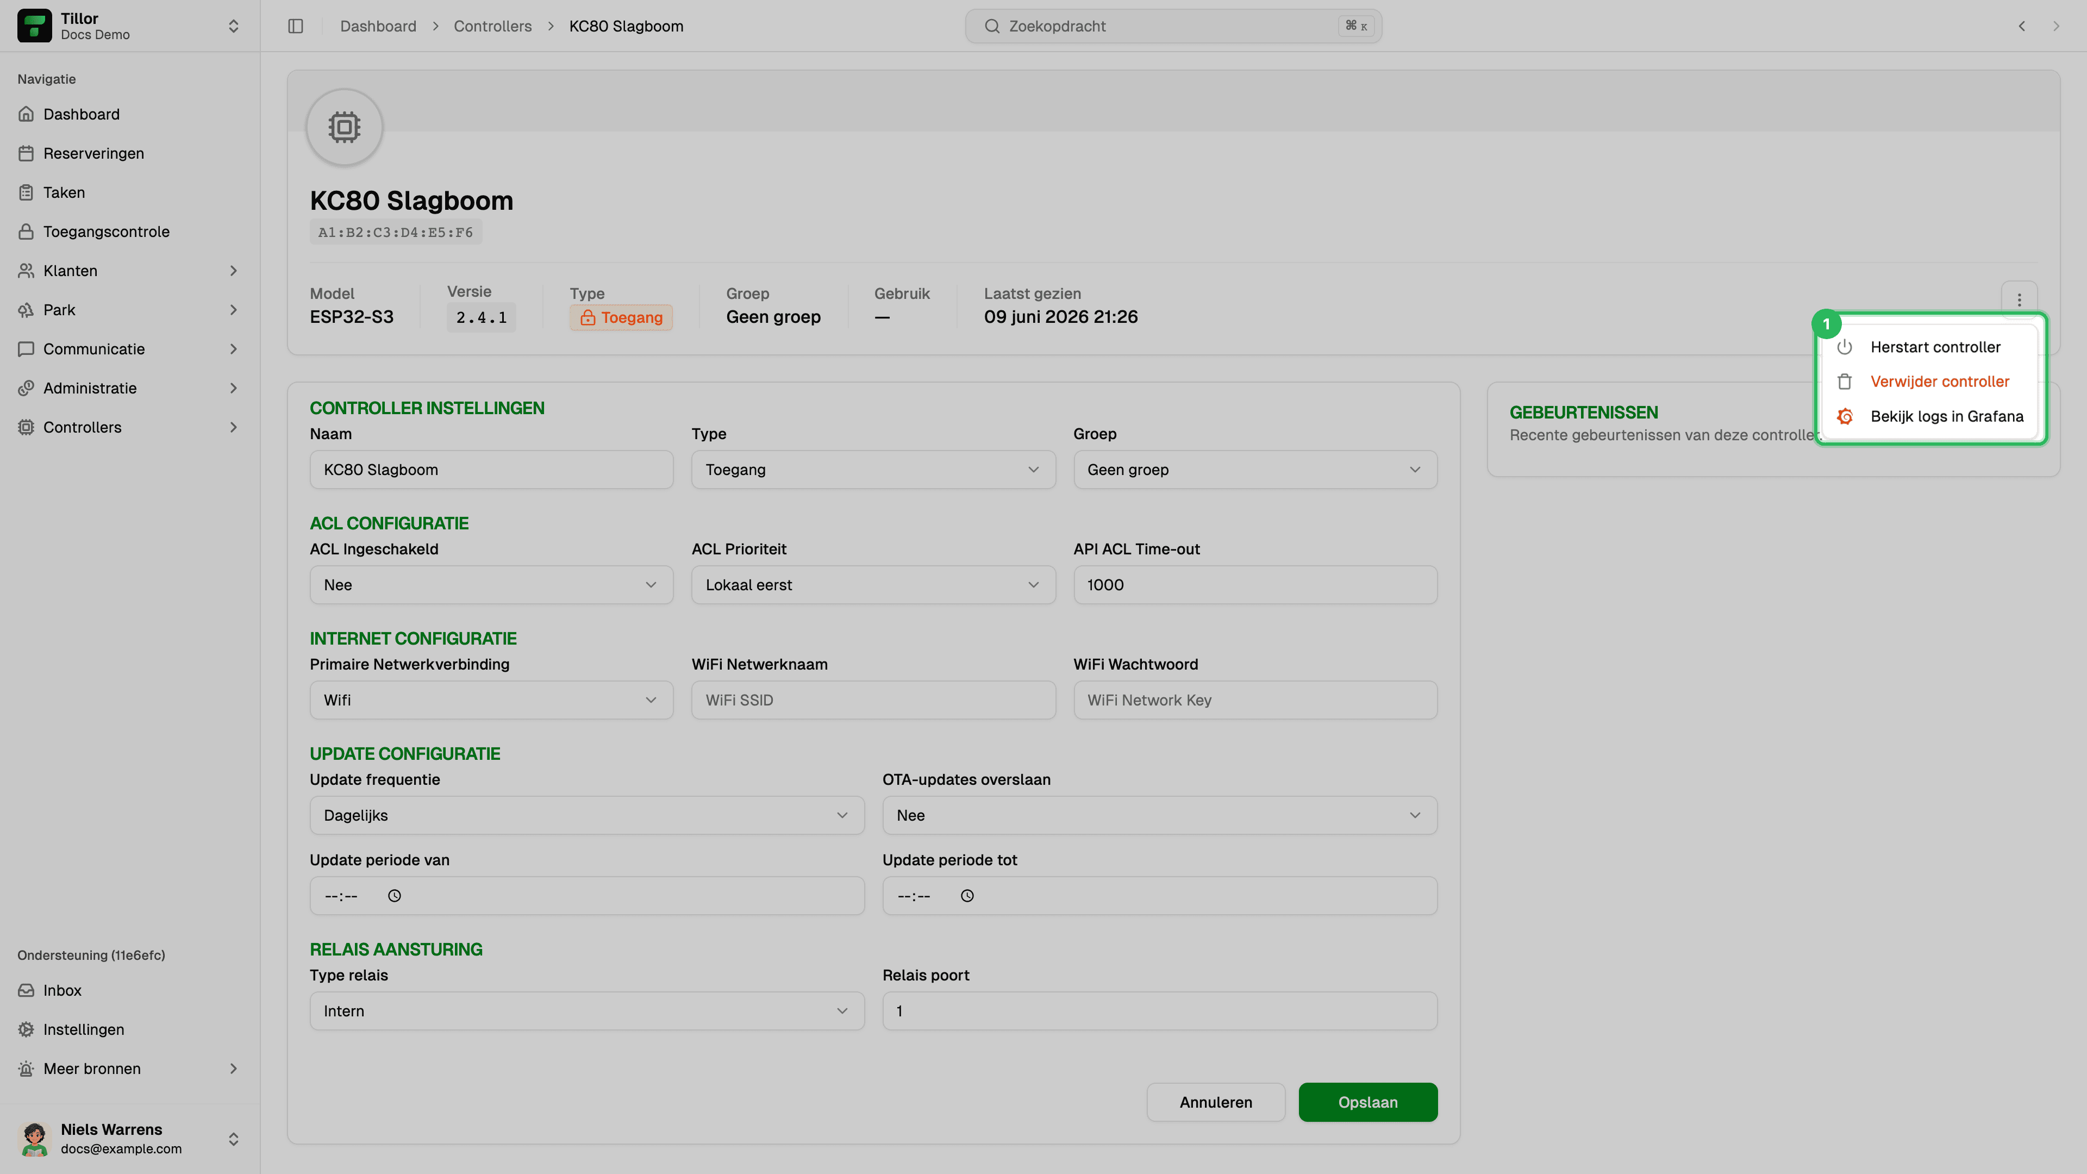Screen dimensions: 2087x1174
Task: Click the Controllers breadcrumb link
Action: (x=492, y=26)
